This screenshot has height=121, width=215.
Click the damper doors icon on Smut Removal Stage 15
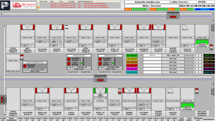point(27,27)
